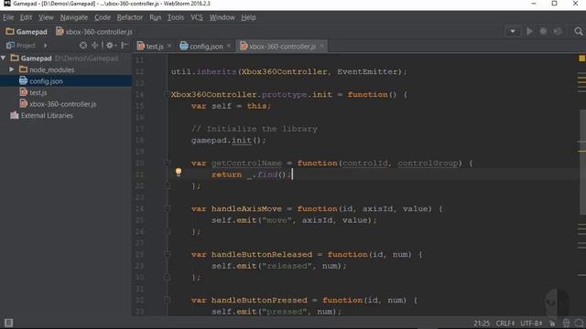Viewport: 586px width, 329px height.
Task: Open the code inspector Hector icon
Action: (x=566, y=324)
